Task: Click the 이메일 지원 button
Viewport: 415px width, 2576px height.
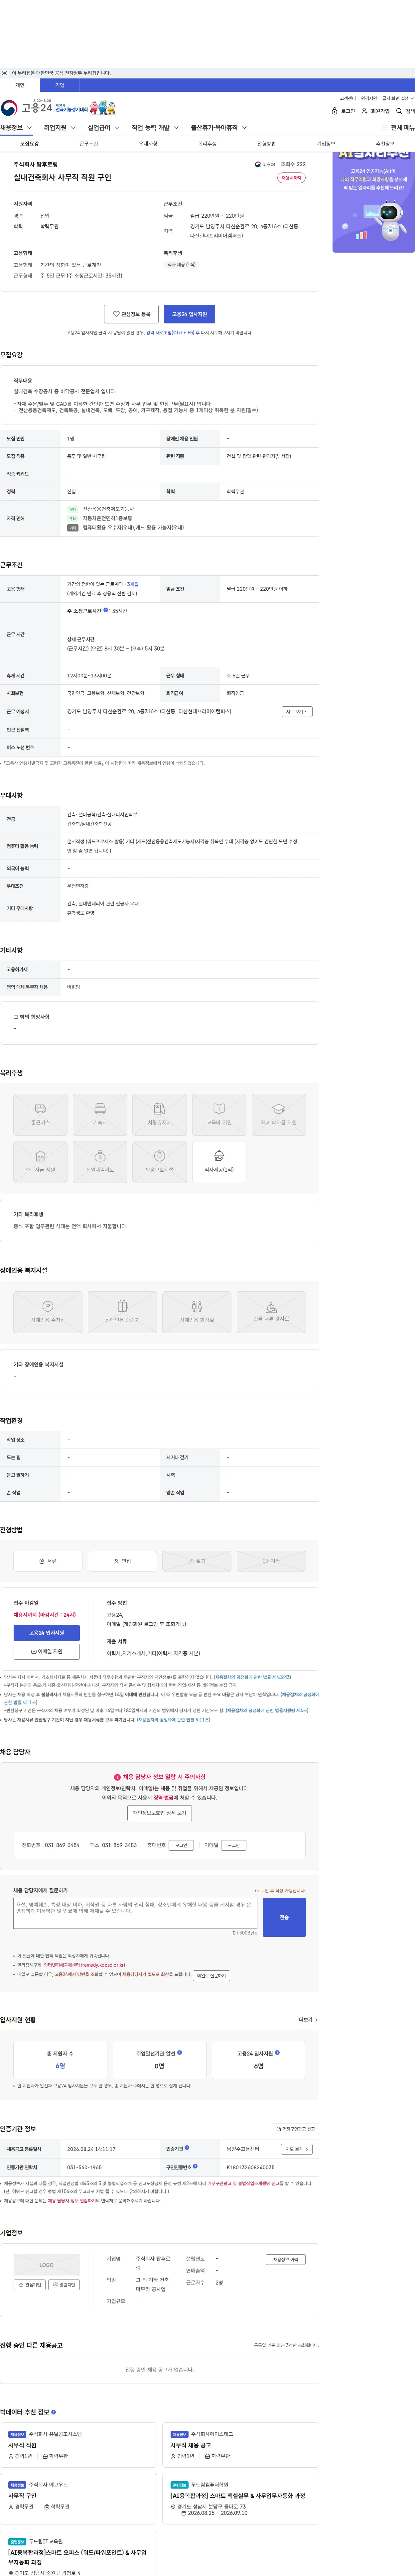Action: (47, 1652)
